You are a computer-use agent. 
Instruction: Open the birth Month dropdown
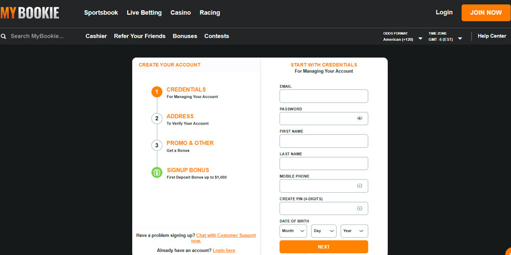point(293,231)
